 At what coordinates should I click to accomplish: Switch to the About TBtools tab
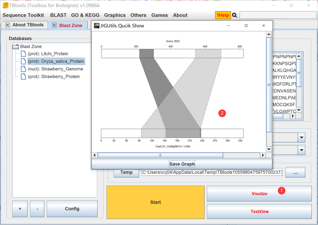tap(28, 25)
